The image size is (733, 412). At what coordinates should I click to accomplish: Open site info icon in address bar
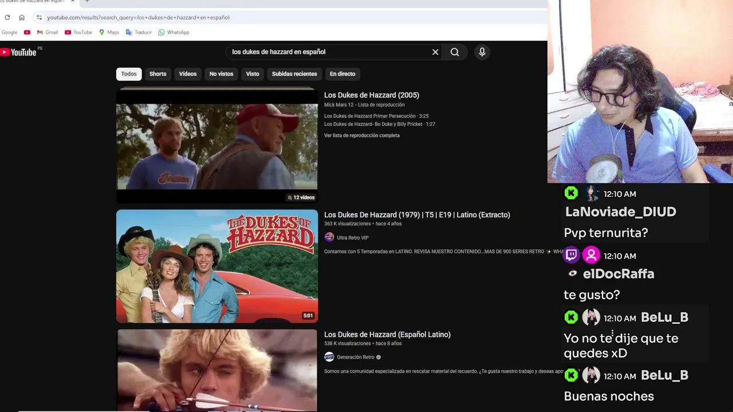(39, 17)
